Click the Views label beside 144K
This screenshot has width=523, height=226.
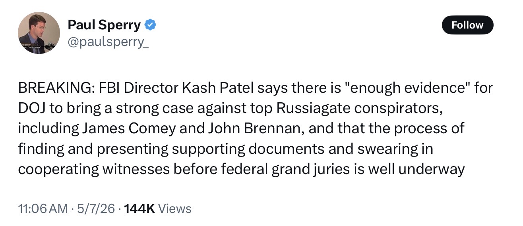[x=175, y=209]
